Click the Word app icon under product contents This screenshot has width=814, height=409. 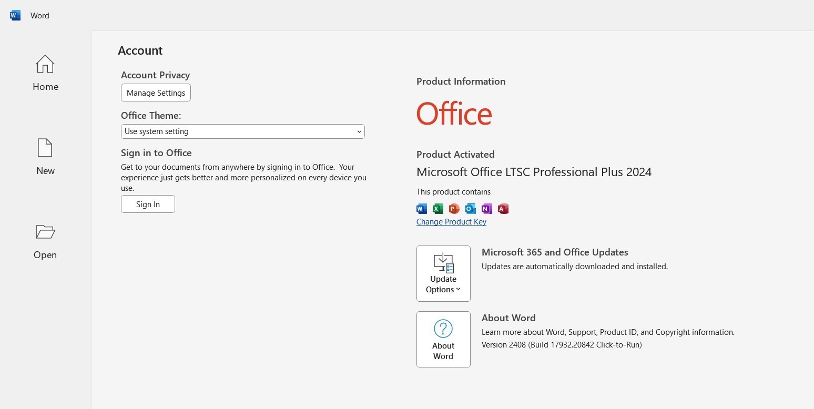[x=422, y=209]
